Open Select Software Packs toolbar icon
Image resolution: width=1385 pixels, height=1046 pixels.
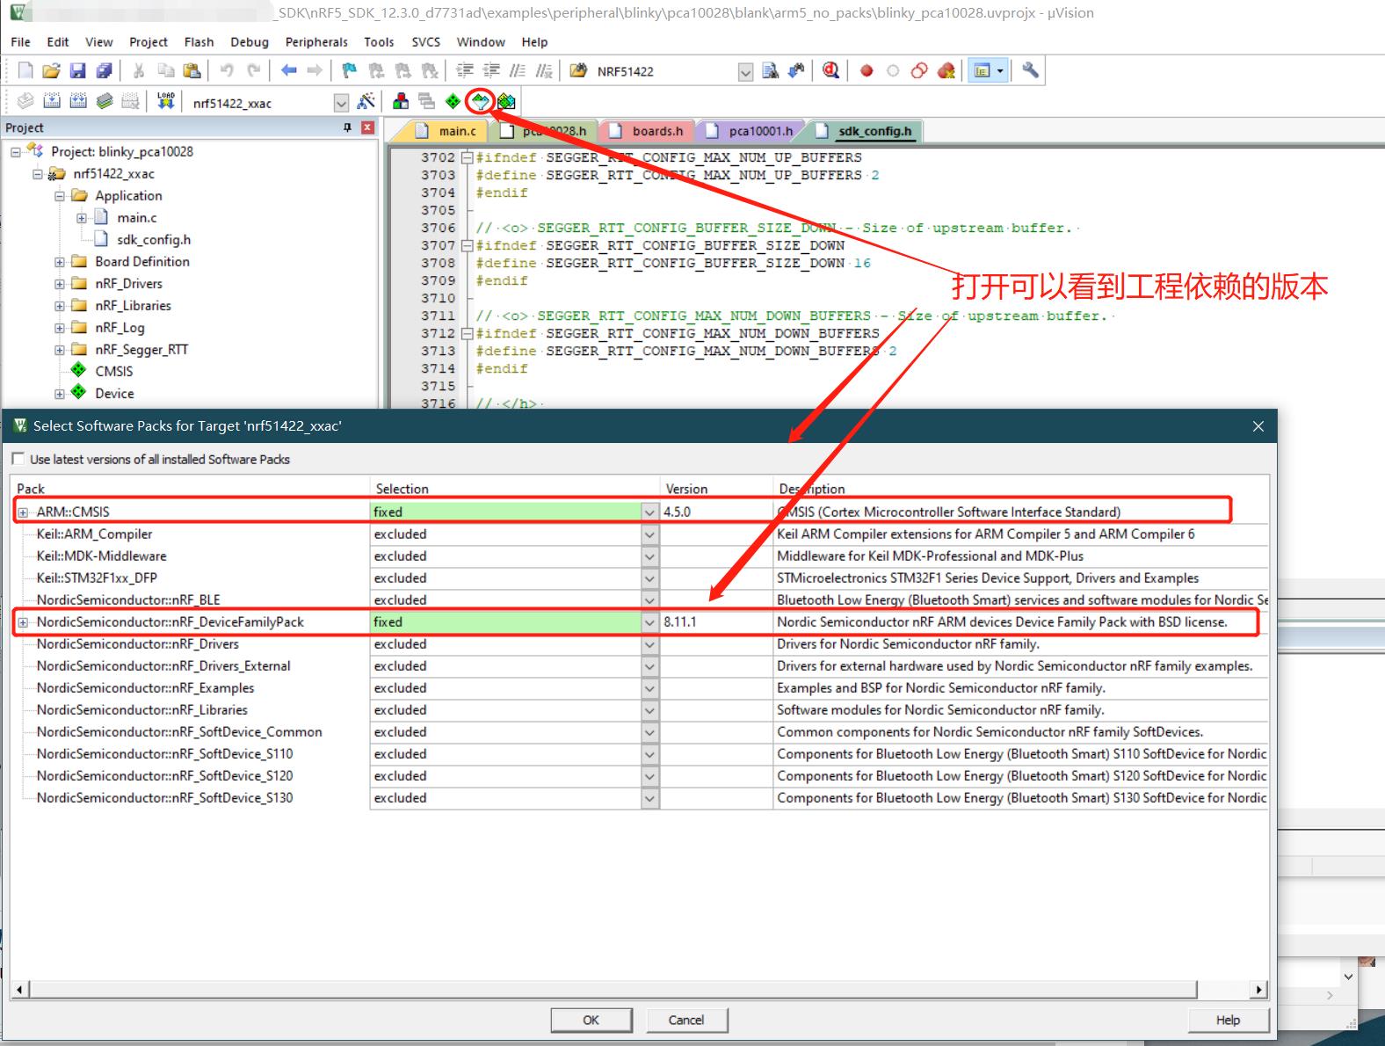point(479,102)
